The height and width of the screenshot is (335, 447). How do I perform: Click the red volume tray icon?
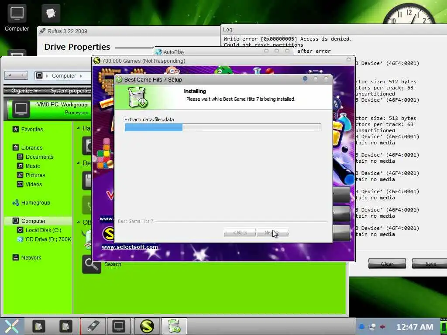382,327
